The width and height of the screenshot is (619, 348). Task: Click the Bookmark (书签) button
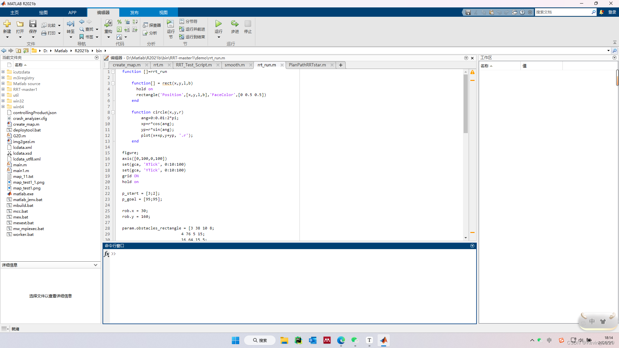click(86, 37)
